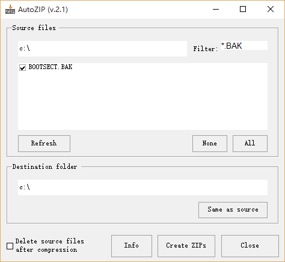The width and height of the screenshot is (285, 262).
Task: Click the AutoZIP app icon in title bar
Action: click(x=10, y=10)
